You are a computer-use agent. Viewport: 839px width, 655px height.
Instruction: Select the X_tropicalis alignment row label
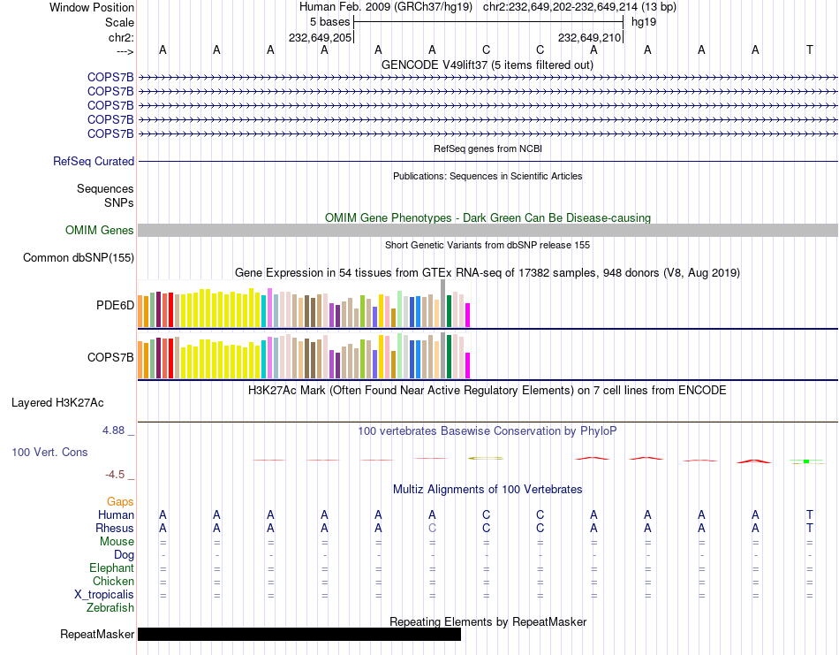point(104,595)
